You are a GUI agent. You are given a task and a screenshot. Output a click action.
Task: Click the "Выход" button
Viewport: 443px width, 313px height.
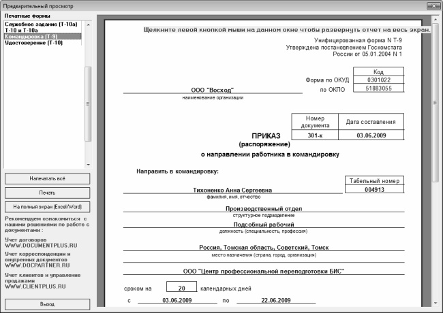[46, 304]
